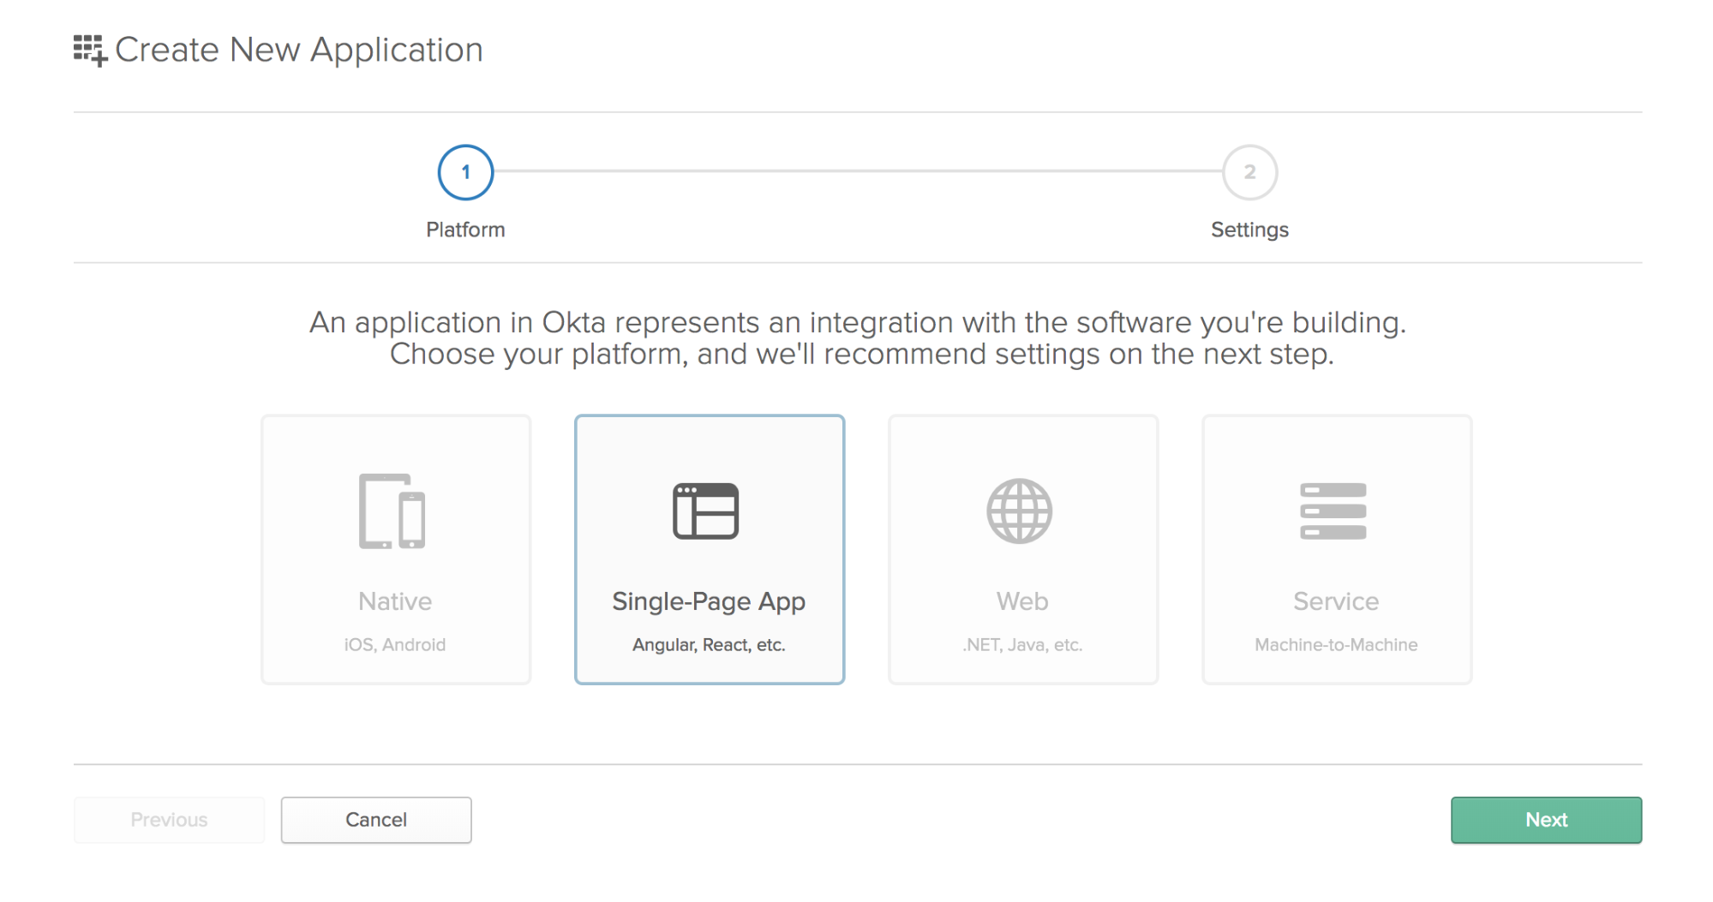Click the 'Machine-to-Machine' subtitle
Image resolution: width=1713 pixels, height=902 pixels.
(1336, 645)
